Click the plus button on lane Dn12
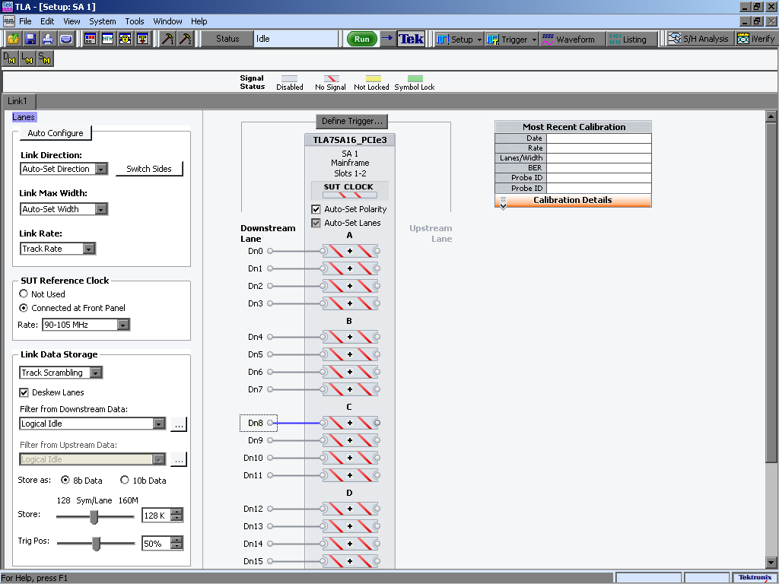This screenshot has width=779, height=584. (x=350, y=509)
